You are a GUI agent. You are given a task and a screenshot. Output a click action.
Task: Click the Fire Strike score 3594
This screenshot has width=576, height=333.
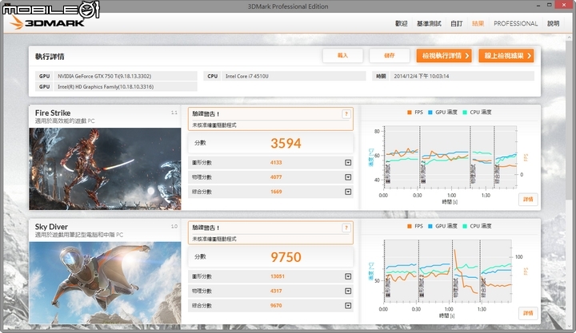coord(286,144)
